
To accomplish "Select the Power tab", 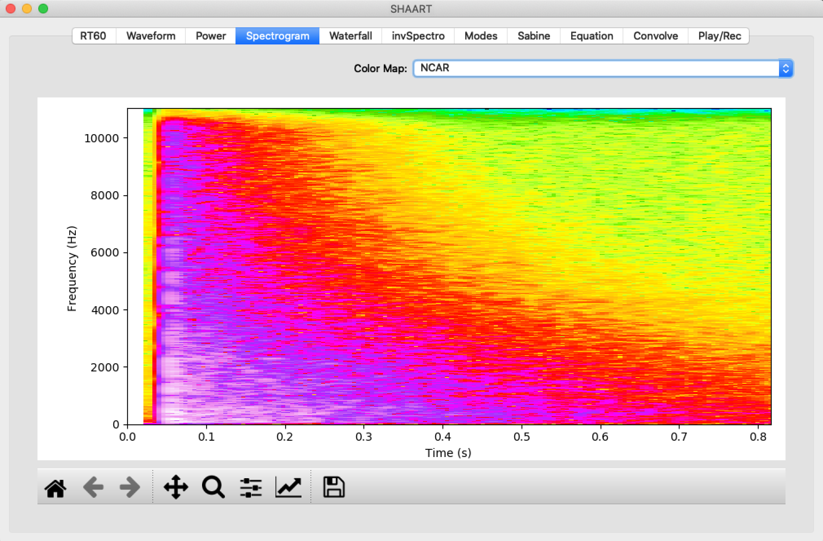I will (x=211, y=36).
